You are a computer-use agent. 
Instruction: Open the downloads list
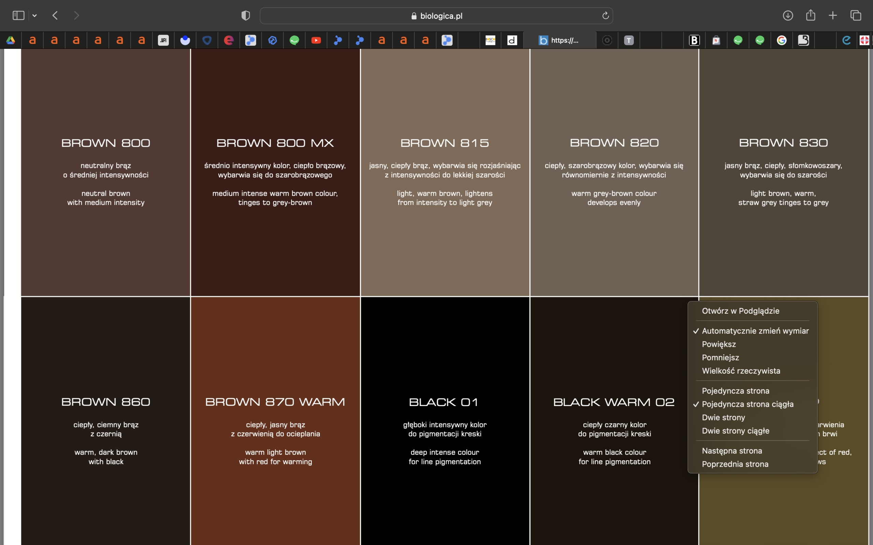coord(787,16)
